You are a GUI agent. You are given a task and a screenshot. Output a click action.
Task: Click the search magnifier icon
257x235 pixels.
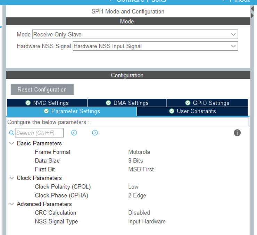tap(11, 133)
